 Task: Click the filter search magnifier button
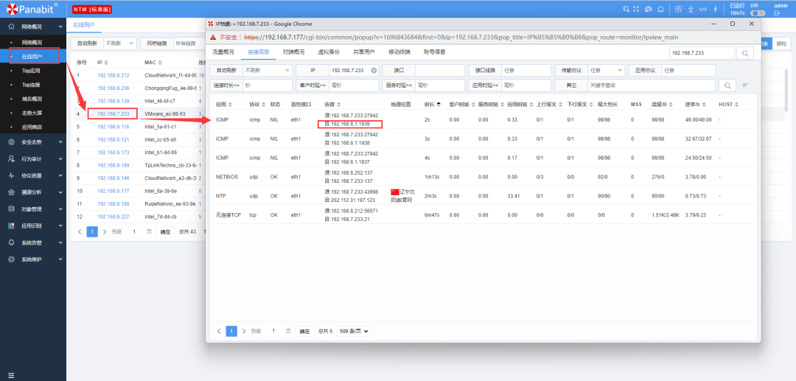click(x=727, y=85)
